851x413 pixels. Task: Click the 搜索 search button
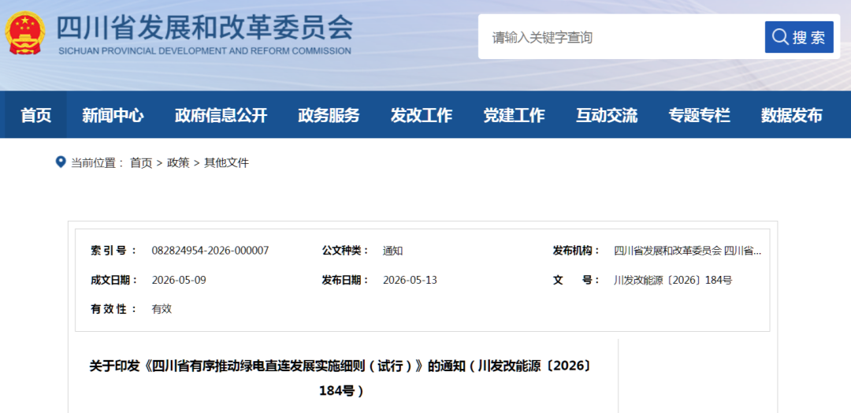point(799,37)
